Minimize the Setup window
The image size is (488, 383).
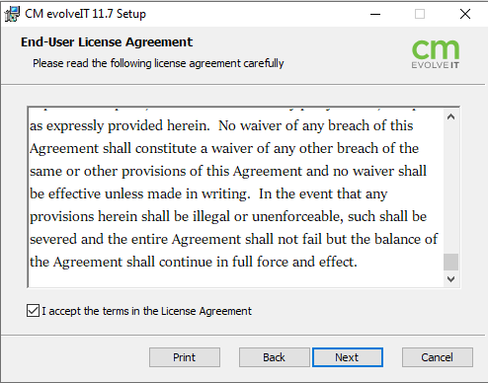pyautogui.click(x=375, y=14)
